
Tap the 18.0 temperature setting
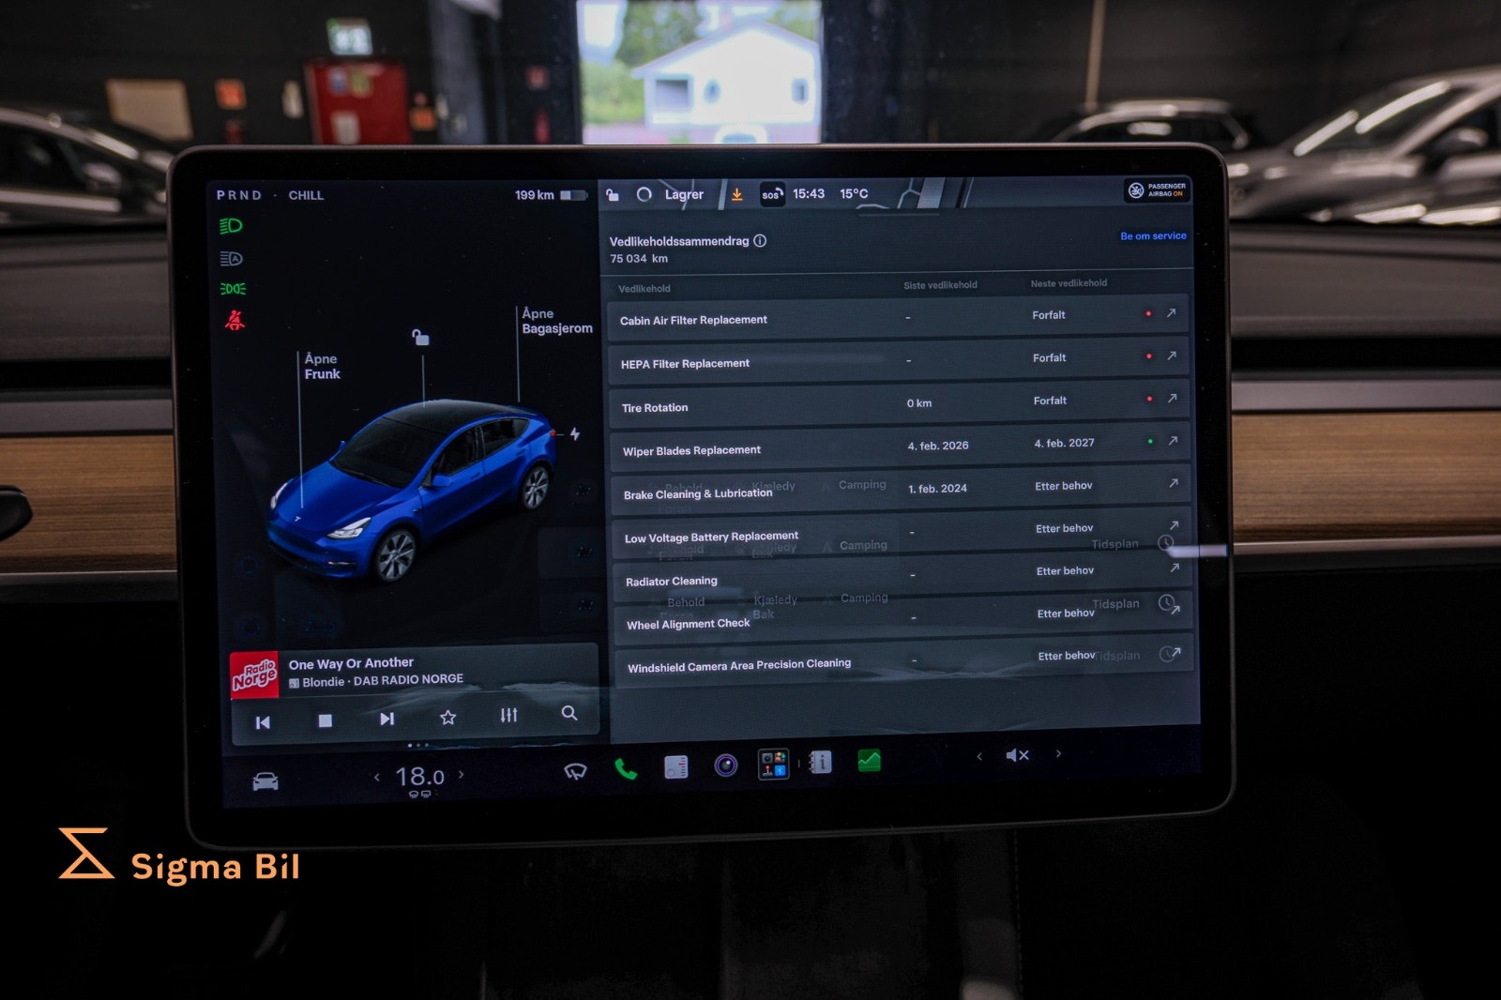click(x=419, y=777)
